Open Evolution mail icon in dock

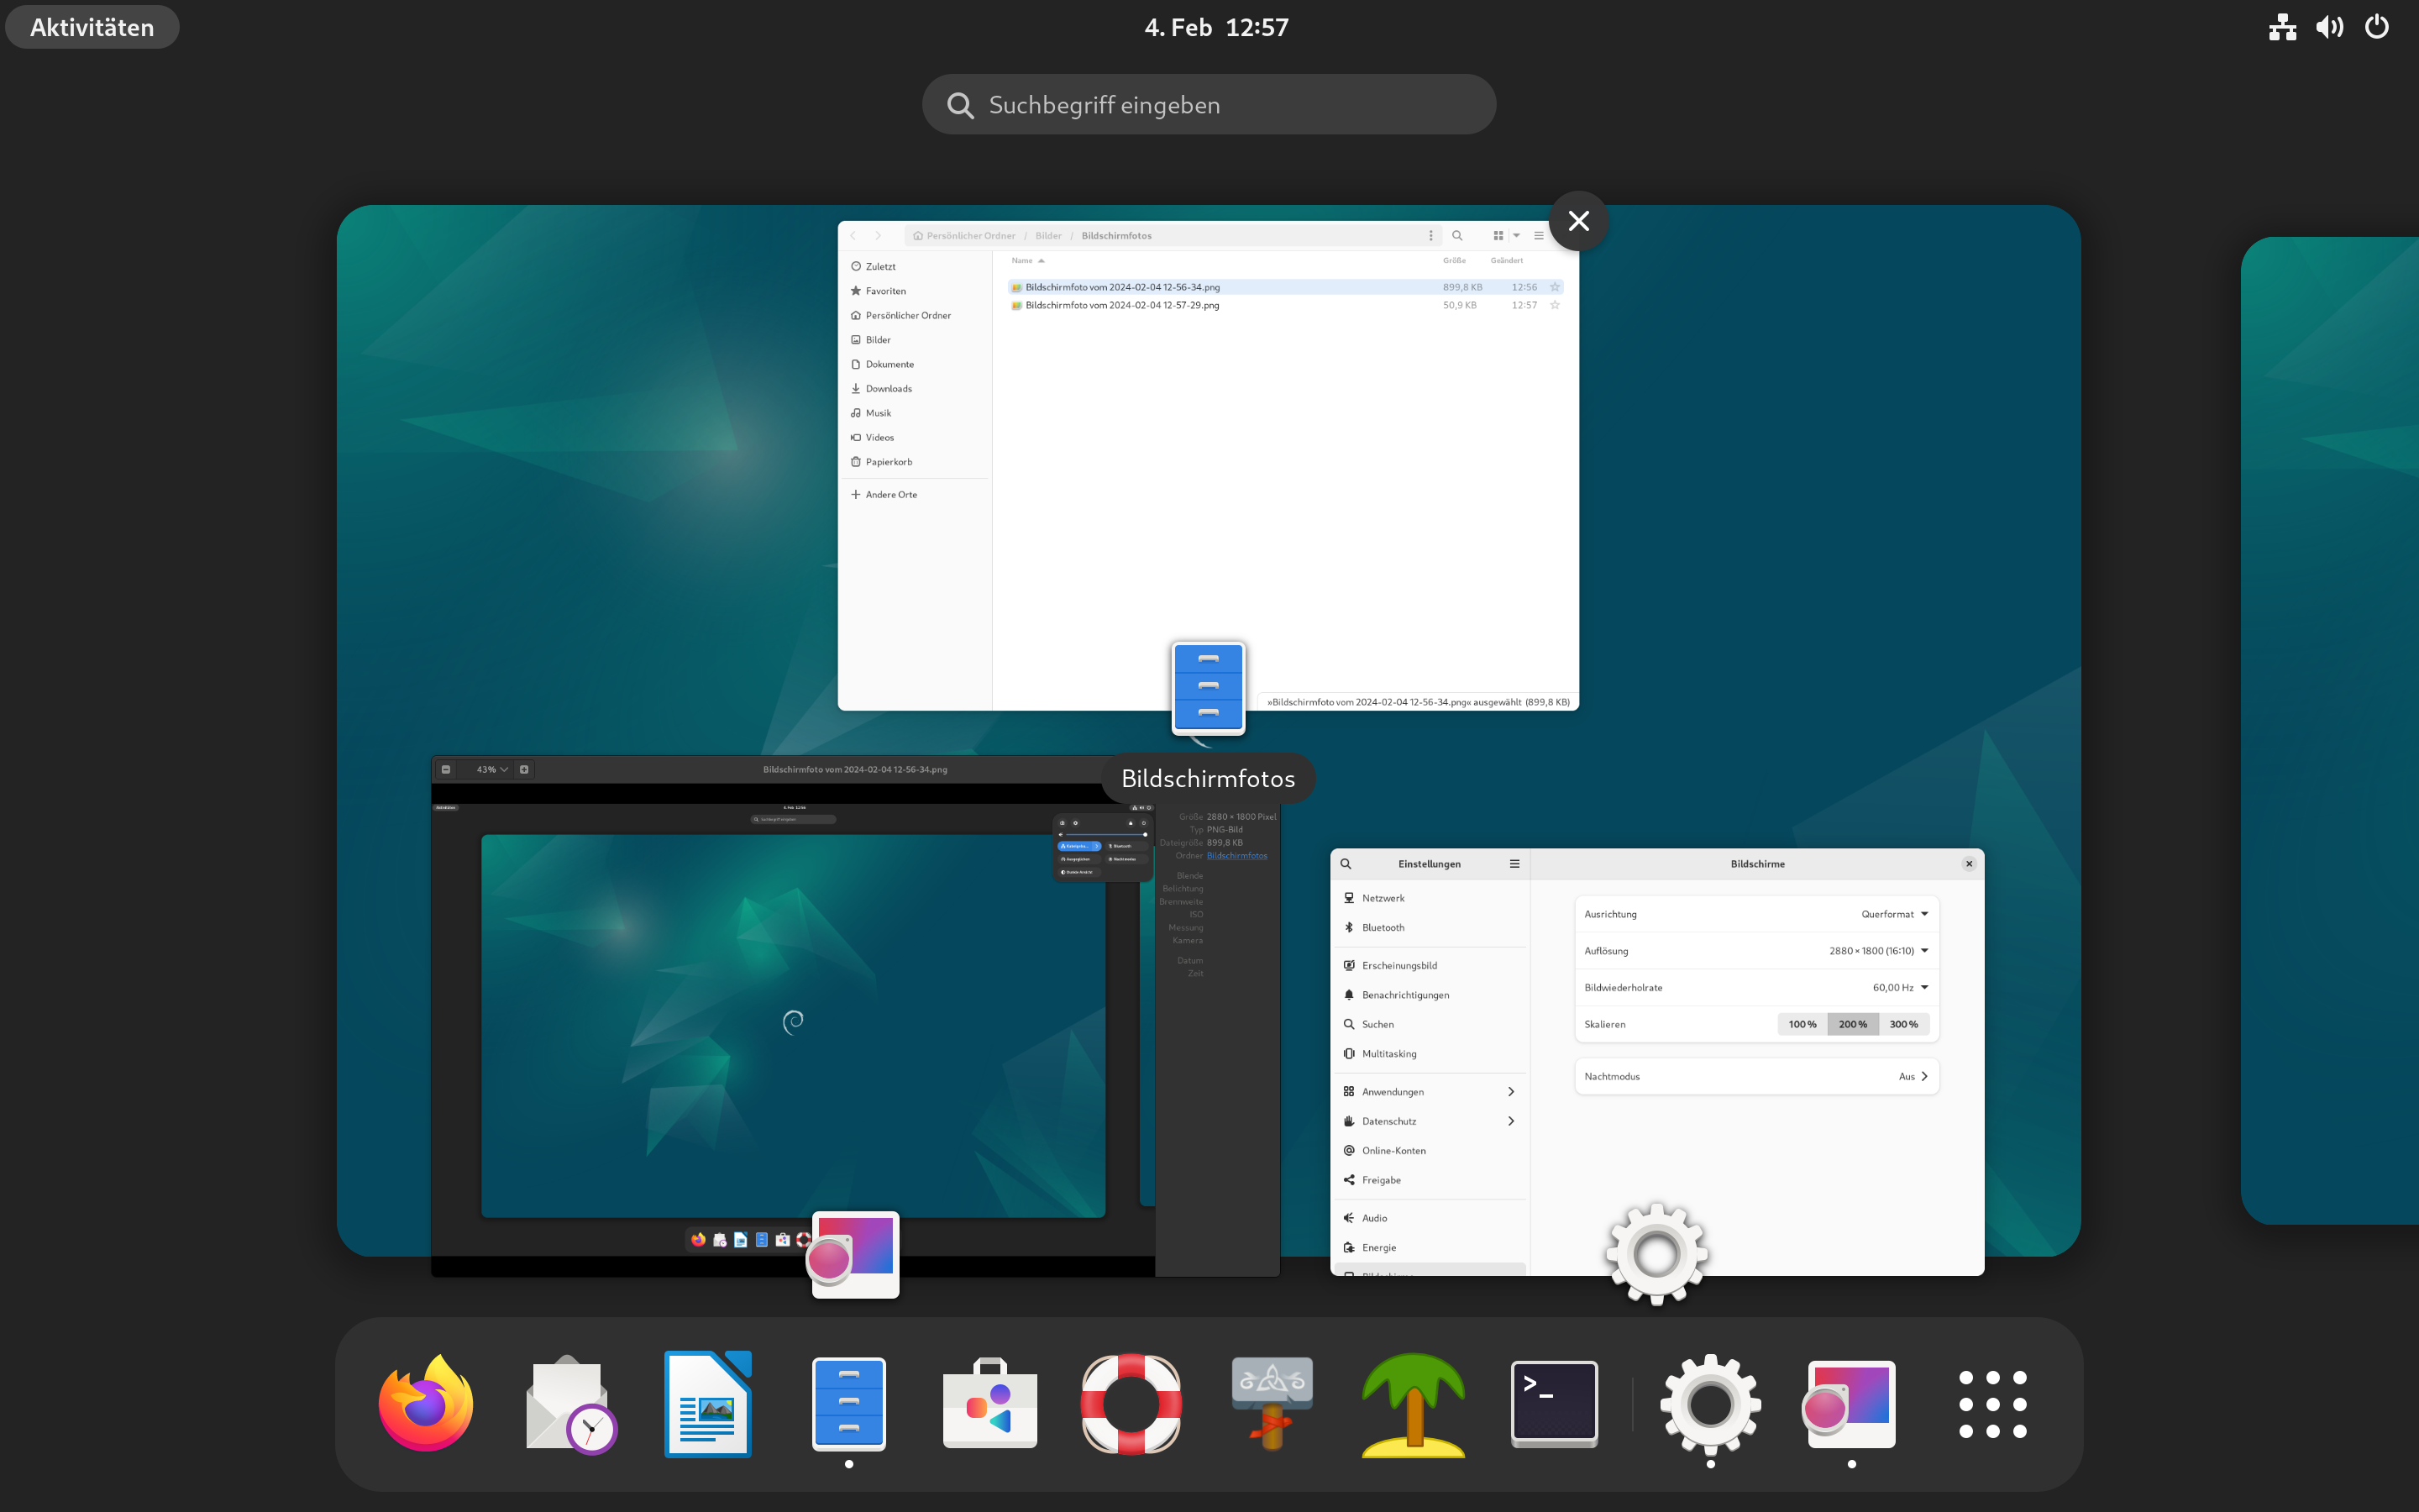pyautogui.click(x=568, y=1403)
